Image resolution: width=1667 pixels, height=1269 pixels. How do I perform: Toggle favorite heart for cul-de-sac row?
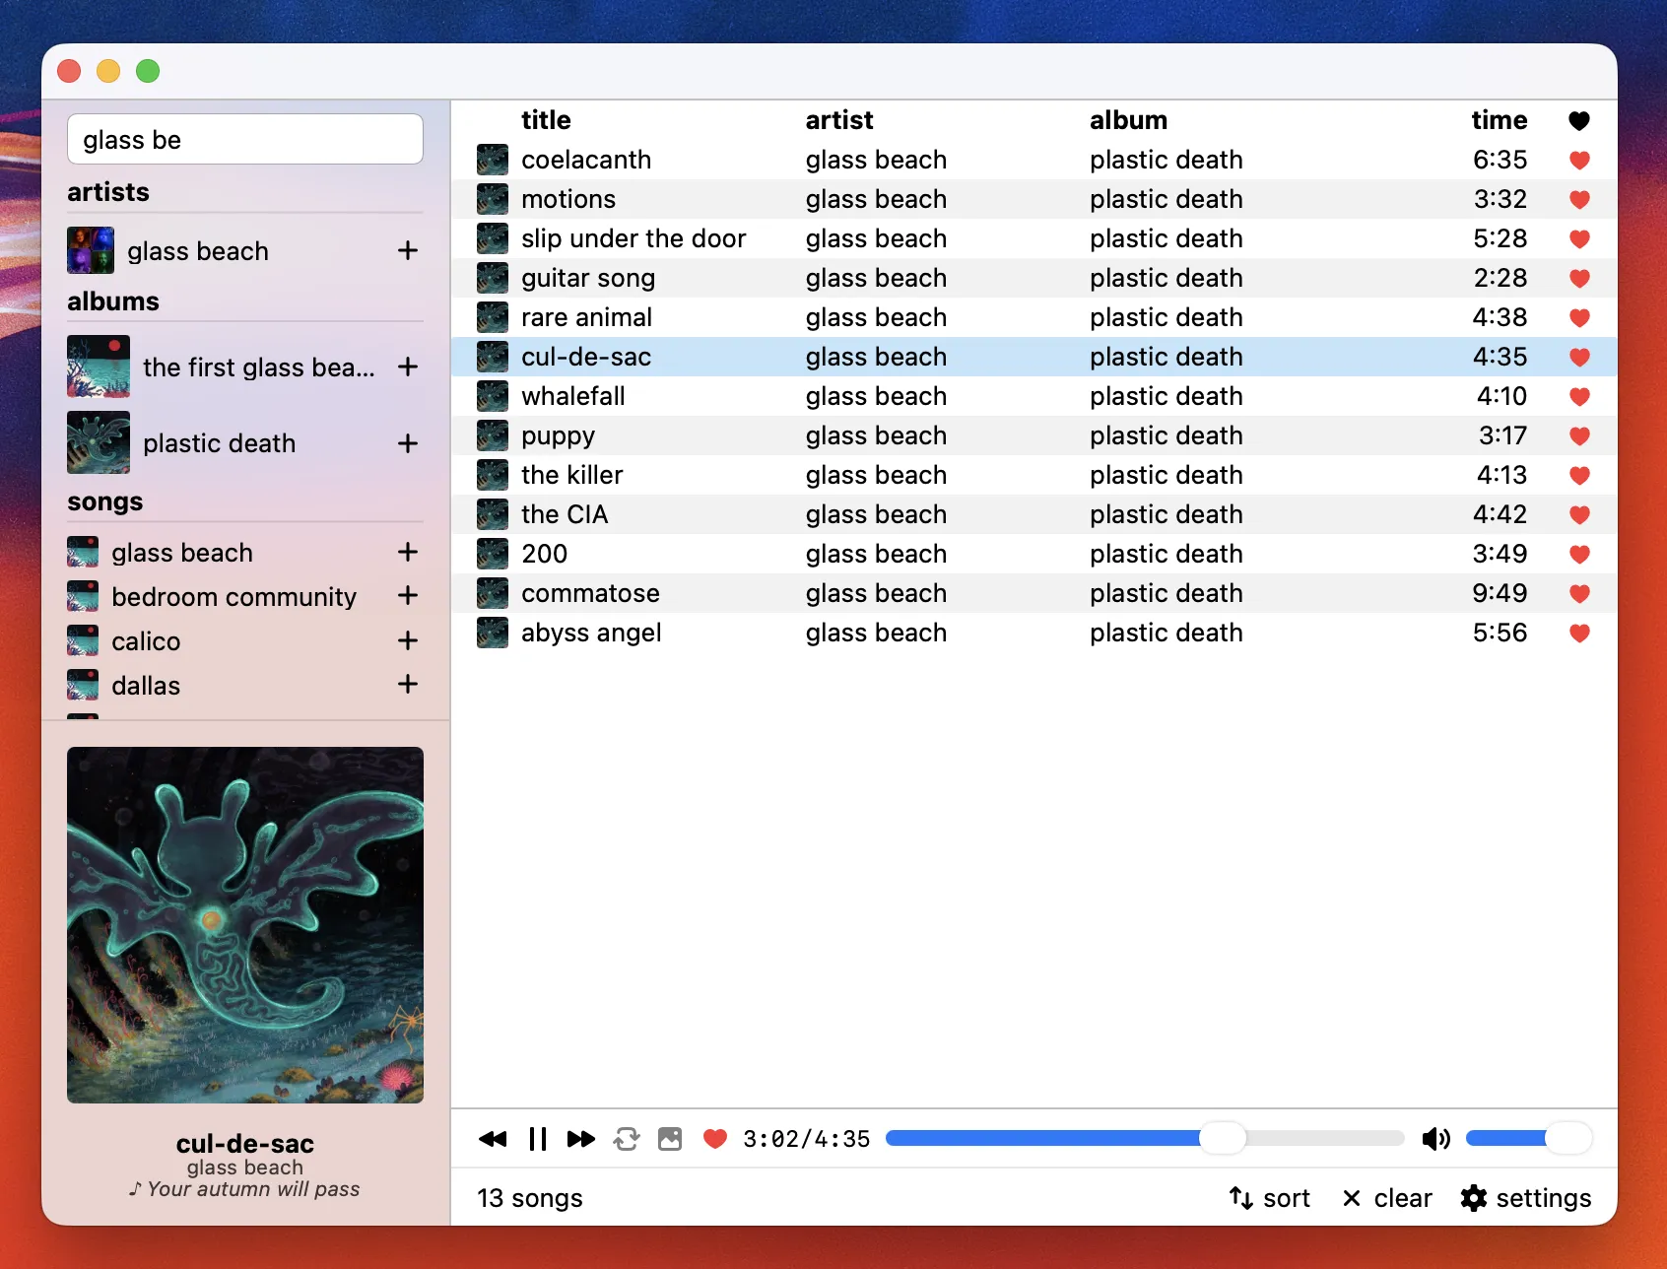1579,357
